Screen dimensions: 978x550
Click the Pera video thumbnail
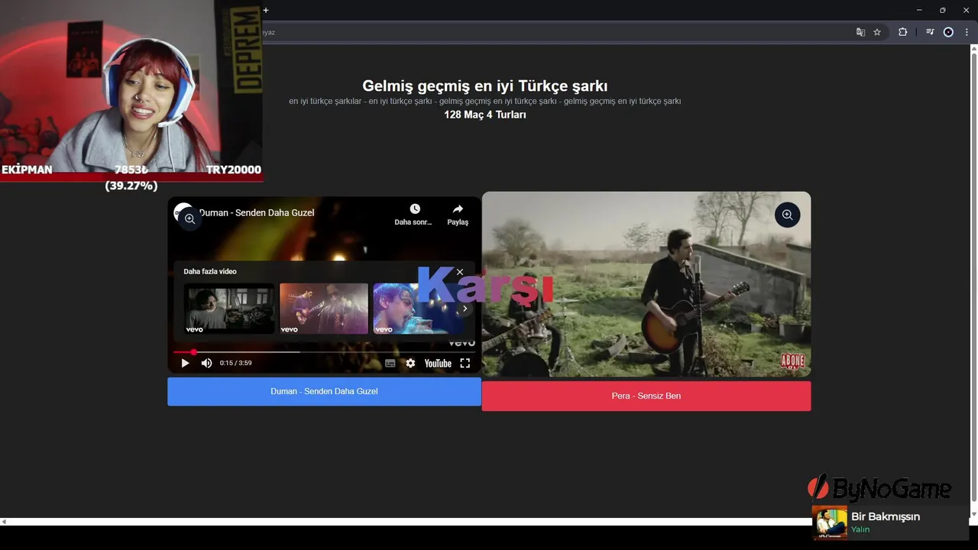click(646, 284)
